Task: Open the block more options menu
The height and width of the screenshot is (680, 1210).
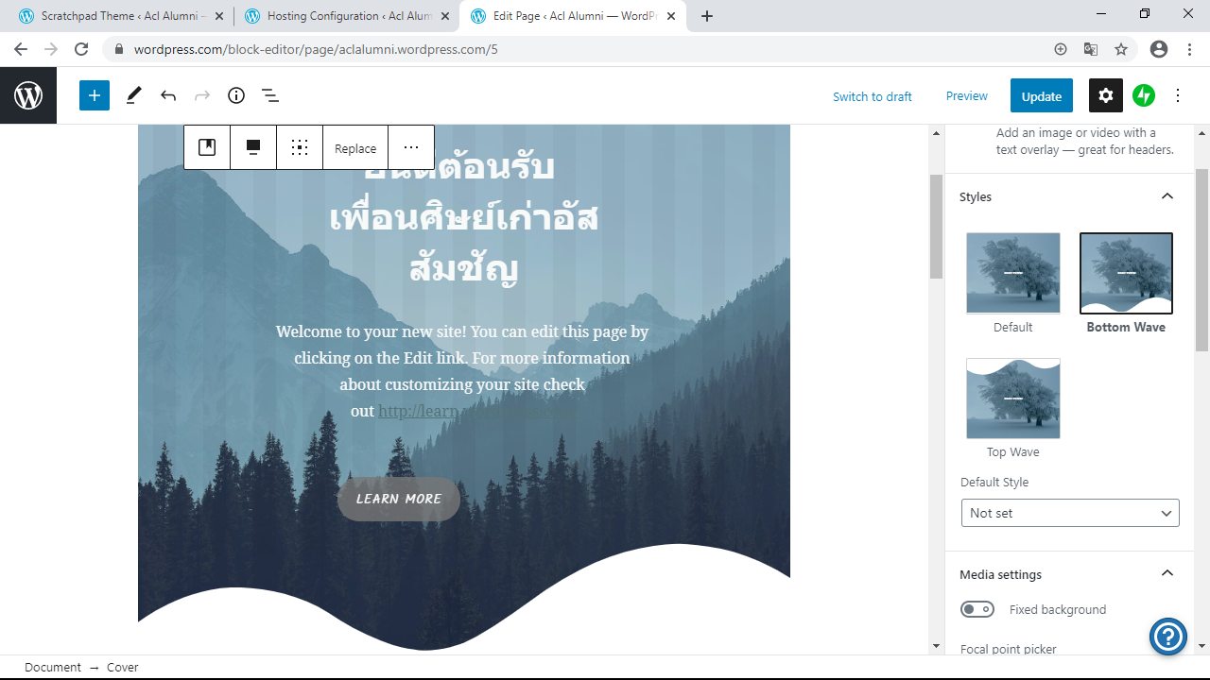Action: pyautogui.click(x=411, y=147)
